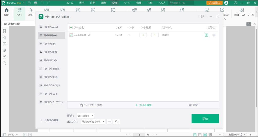Browse output path with the ellipsis button

coord(109,122)
